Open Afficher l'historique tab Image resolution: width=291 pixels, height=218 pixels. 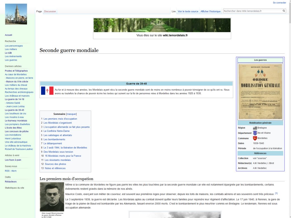click(x=210, y=11)
